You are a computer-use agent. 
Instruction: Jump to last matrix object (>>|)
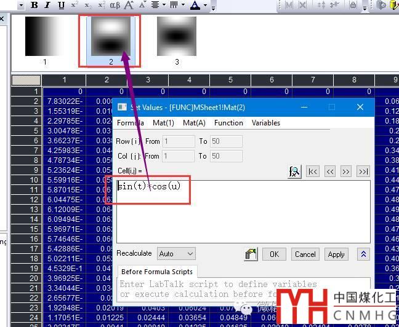click(x=363, y=171)
